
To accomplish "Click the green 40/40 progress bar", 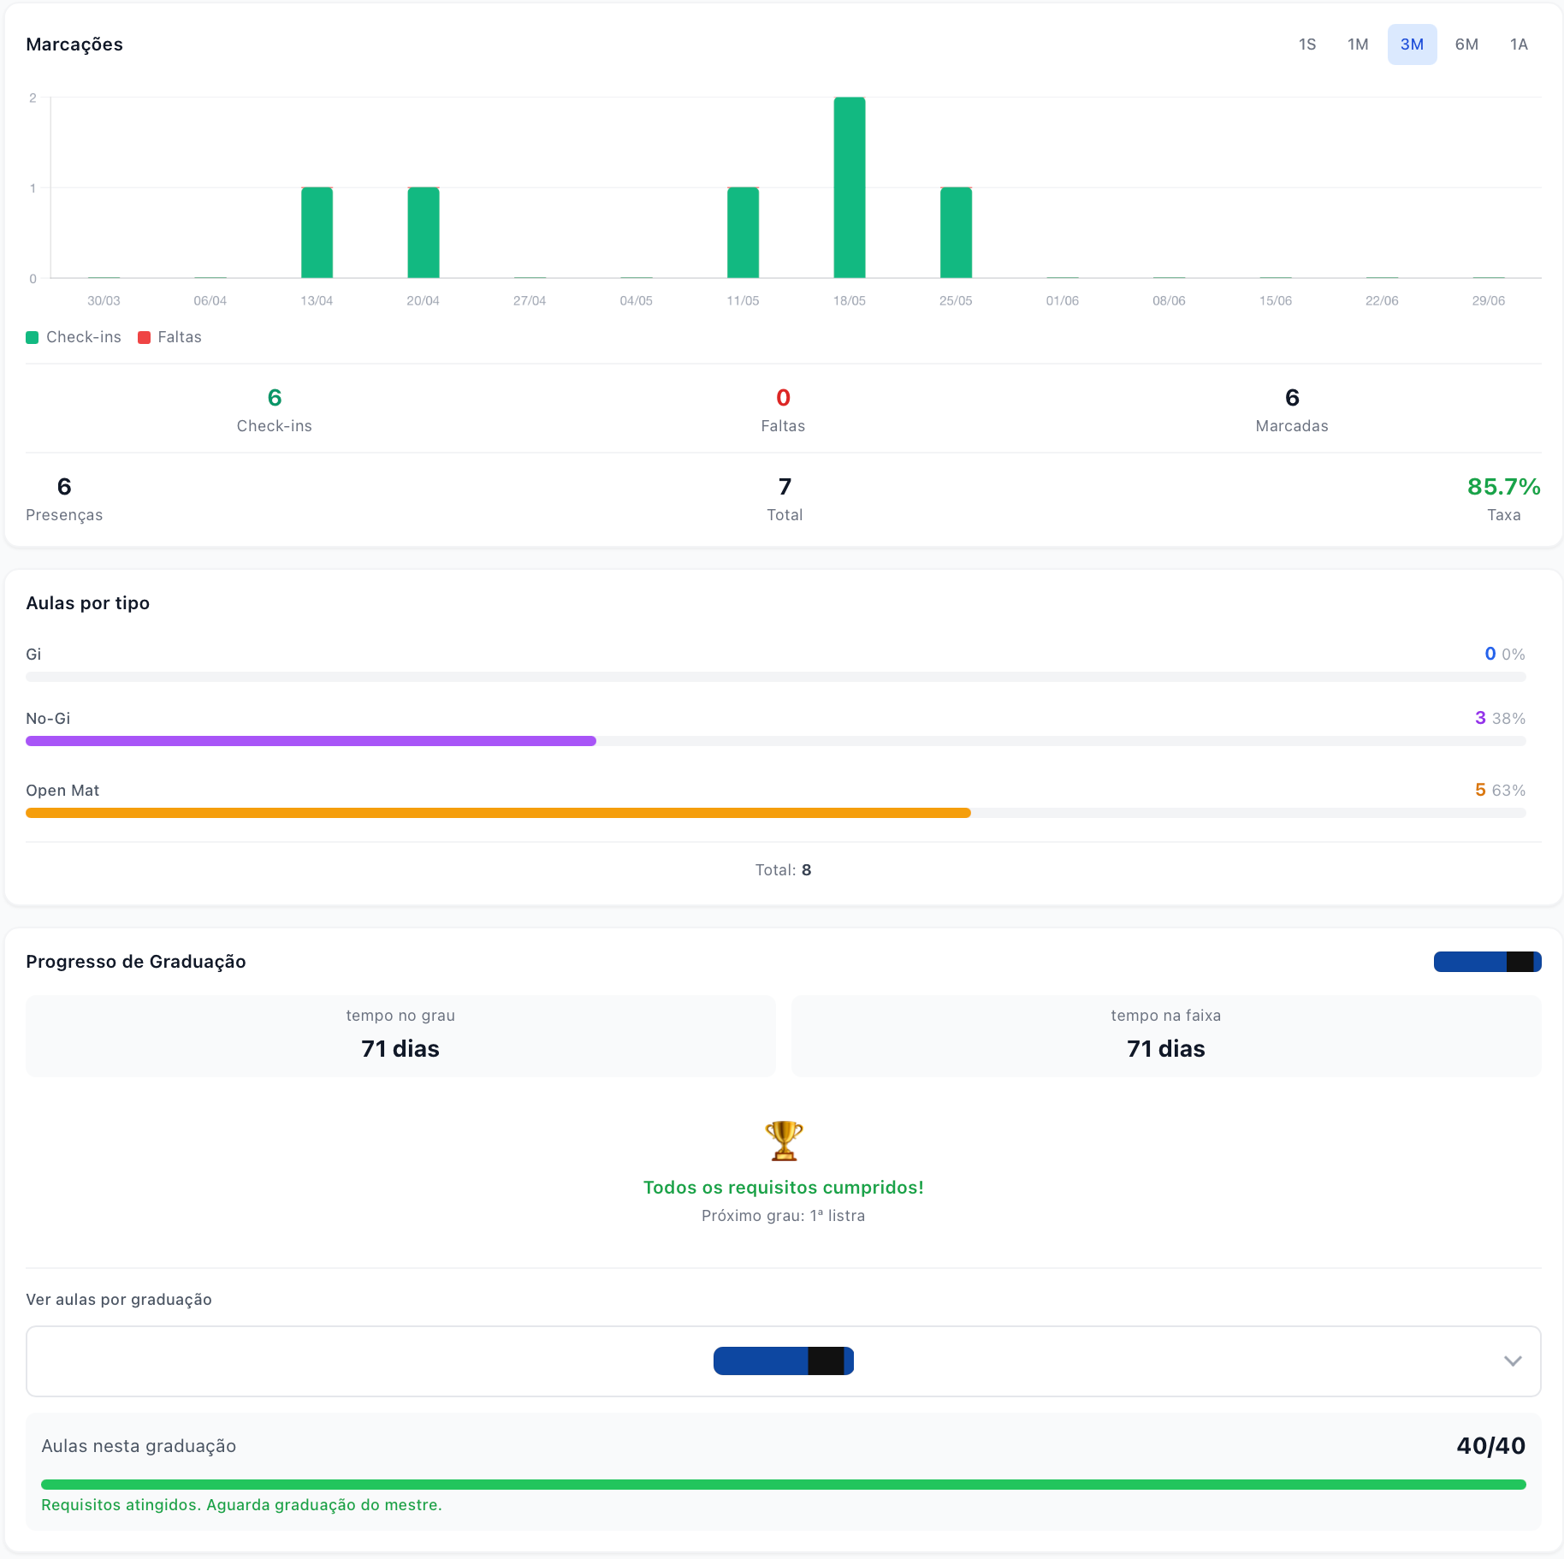I will point(783,1485).
